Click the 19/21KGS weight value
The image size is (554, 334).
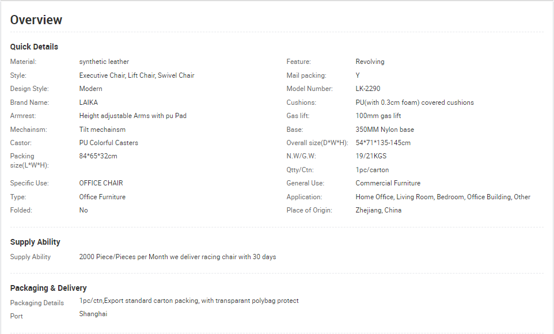(371, 156)
